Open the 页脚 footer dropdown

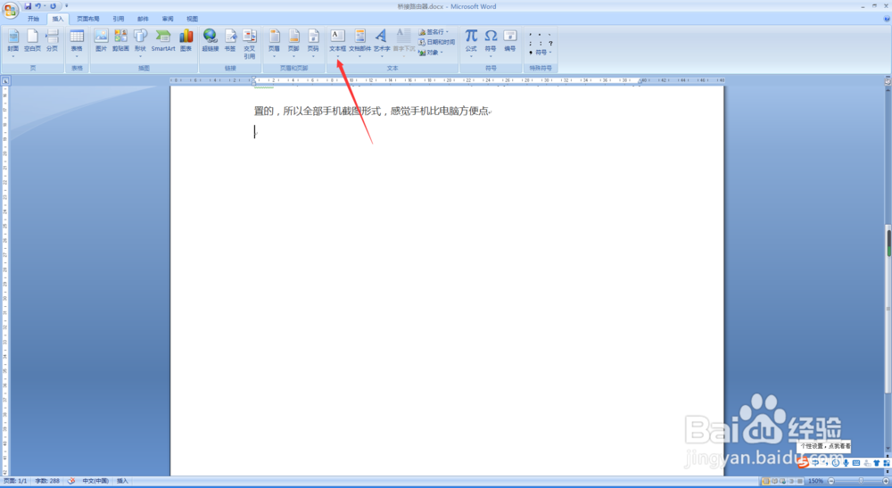293,43
